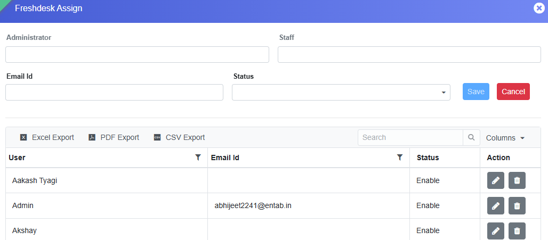Edit the Akshay row
Screen dimensions: 548x240
point(496,230)
